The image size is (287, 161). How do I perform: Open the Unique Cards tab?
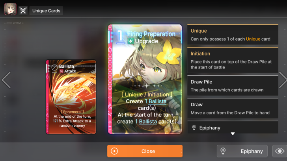click(x=46, y=11)
